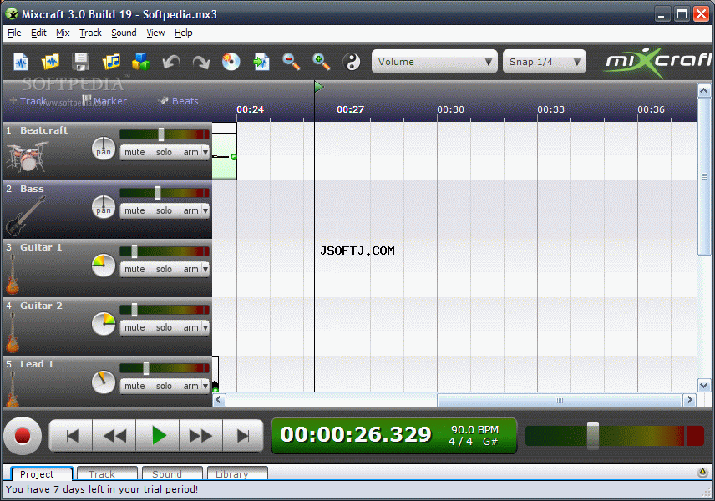
Task: Solo the Guitar 2 track
Action: click(x=165, y=327)
